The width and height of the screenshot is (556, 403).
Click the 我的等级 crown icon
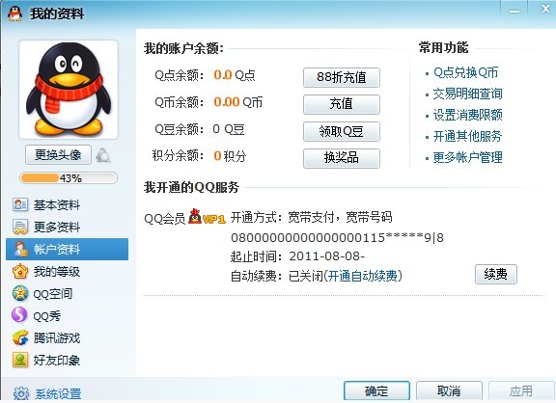point(20,271)
